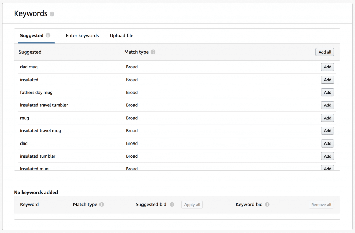
Task: Click the Remove all button
Action: coord(321,205)
